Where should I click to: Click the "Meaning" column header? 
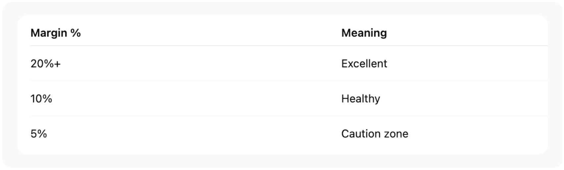point(364,33)
